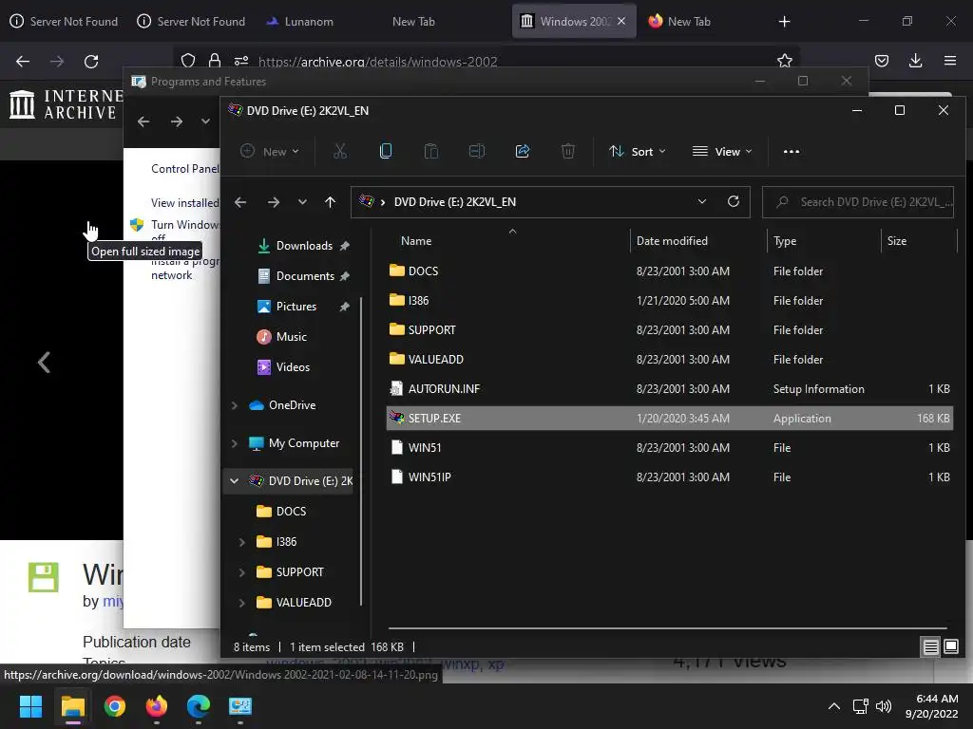The image size is (973, 729).
Task: Open the See more ellipsis menu
Action: click(x=792, y=151)
